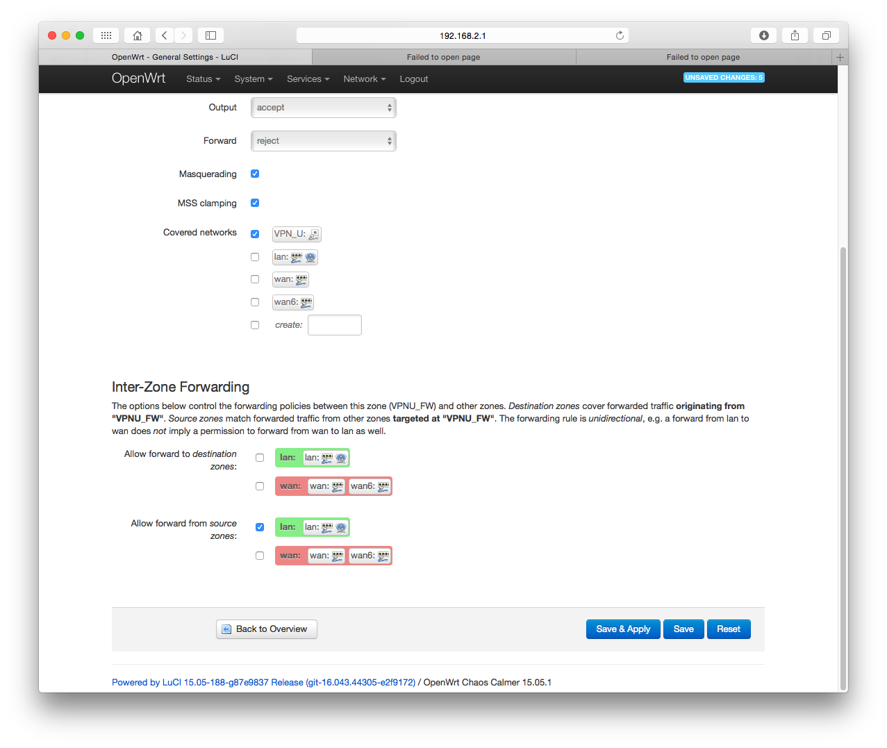This screenshot has width=887, height=748.
Task: Expand the Status menu
Action: coord(203,79)
